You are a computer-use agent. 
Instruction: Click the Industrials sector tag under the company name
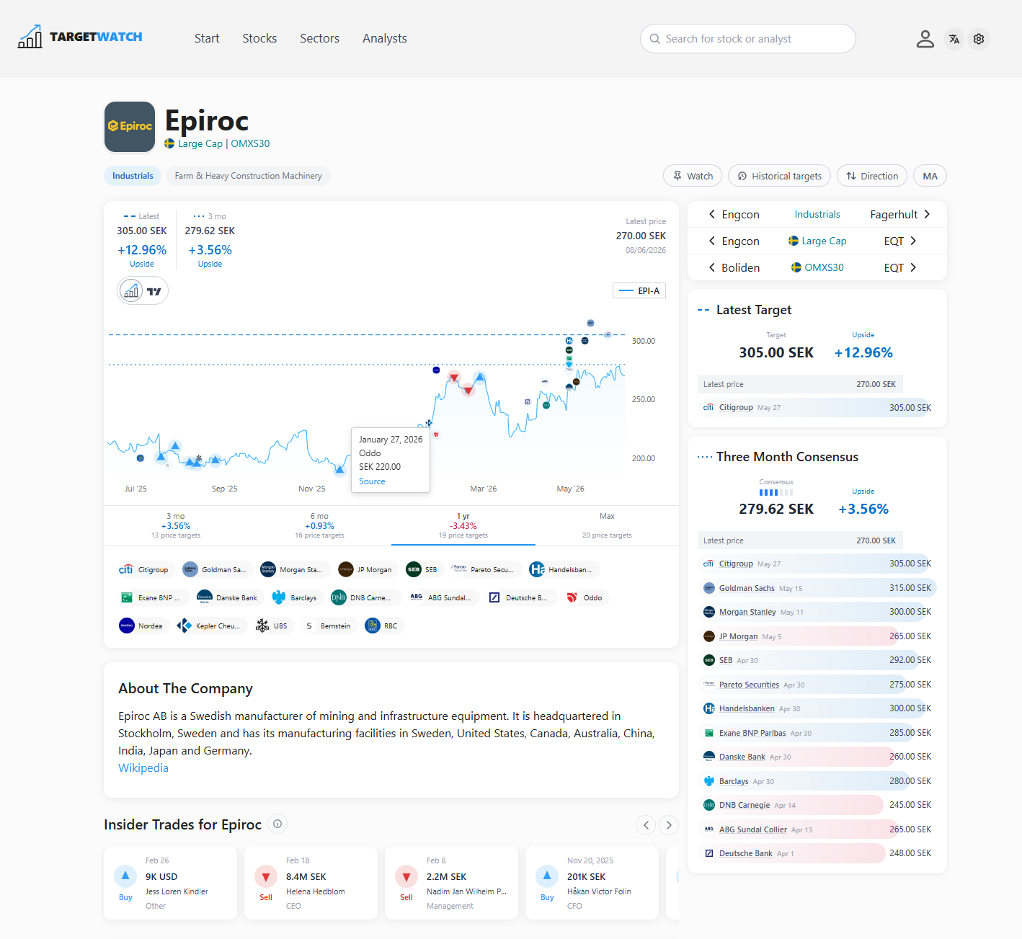click(133, 176)
